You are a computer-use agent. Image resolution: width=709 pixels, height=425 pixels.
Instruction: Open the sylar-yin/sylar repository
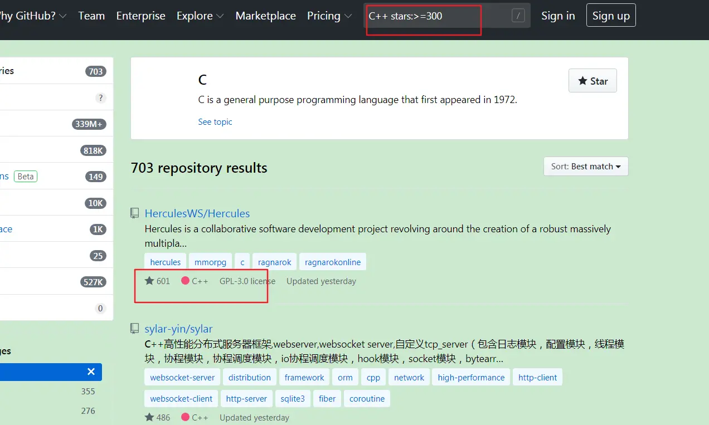178,329
